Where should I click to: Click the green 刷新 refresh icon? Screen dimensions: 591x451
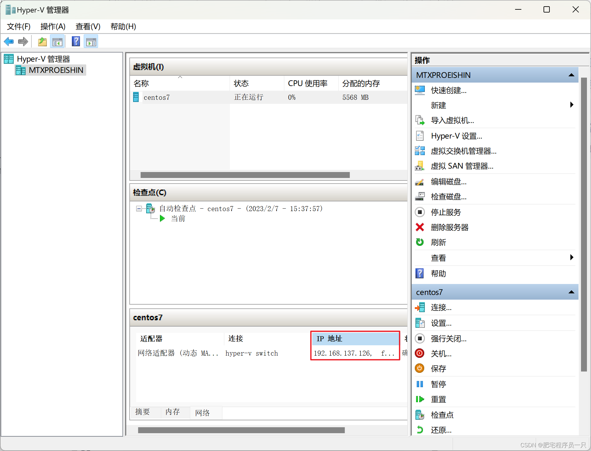click(420, 242)
